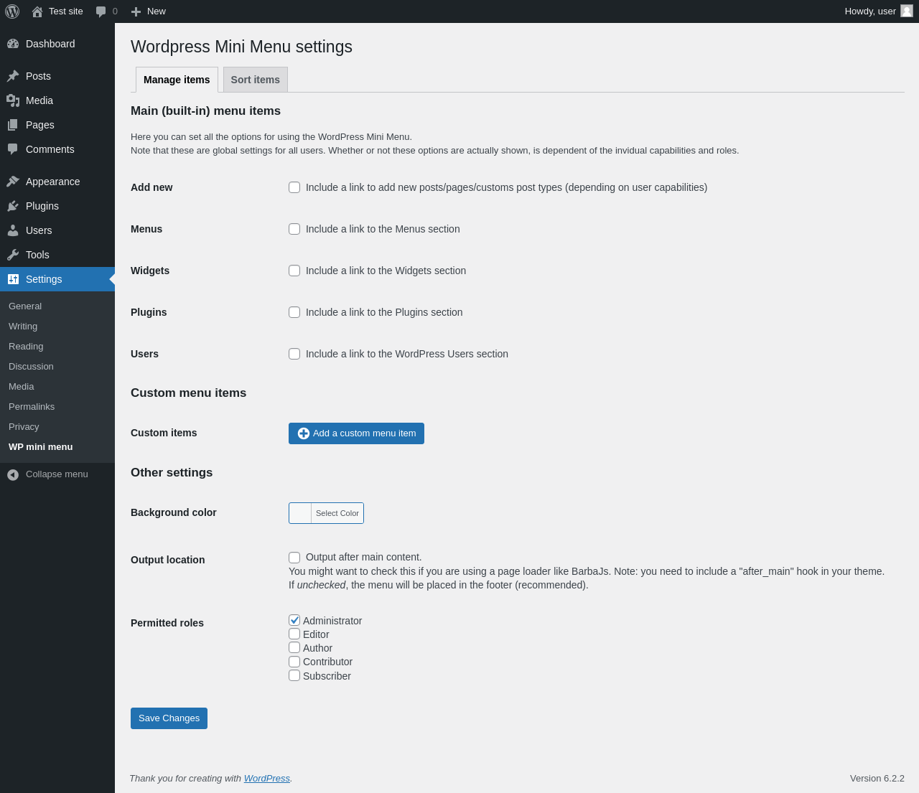Click the sidebar Users person icon
The image size is (919, 793).
[13, 230]
